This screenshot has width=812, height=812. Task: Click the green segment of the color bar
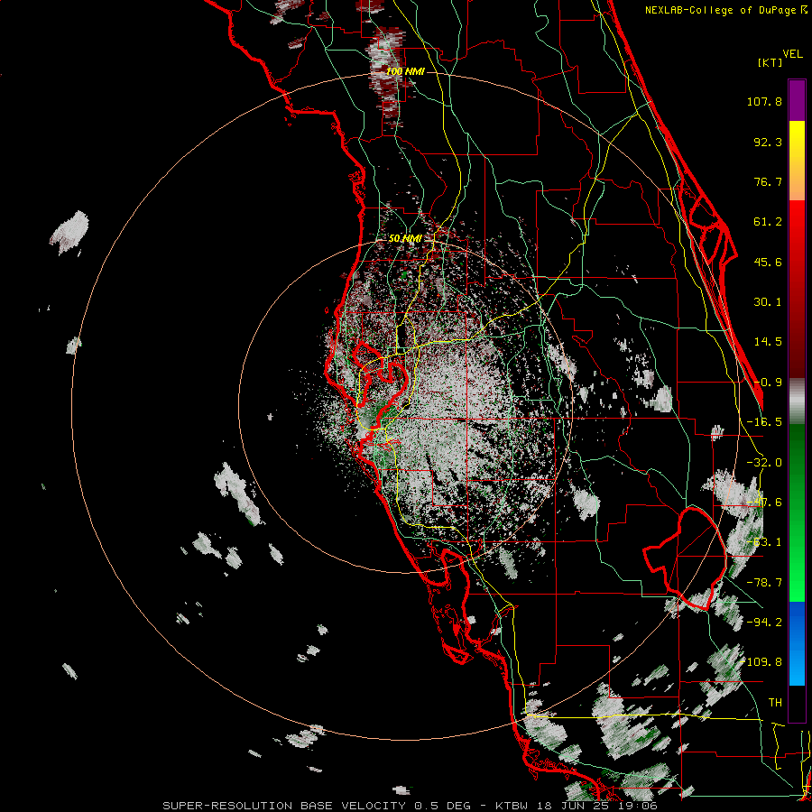click(797, 512)
